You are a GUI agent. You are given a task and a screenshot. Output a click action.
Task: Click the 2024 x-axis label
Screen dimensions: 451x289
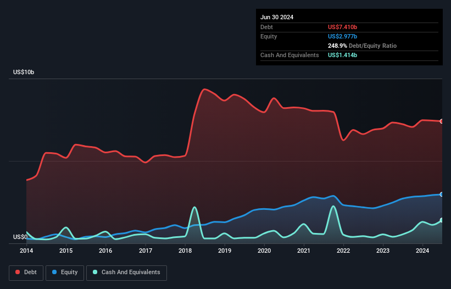[422, 251]
